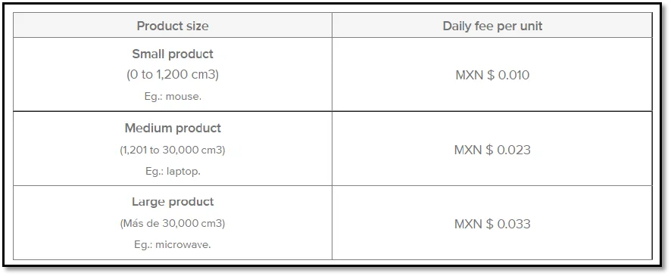Click the Eg.: microwave. example text
The image size is (671, 276).
click(x=173, y=245)
